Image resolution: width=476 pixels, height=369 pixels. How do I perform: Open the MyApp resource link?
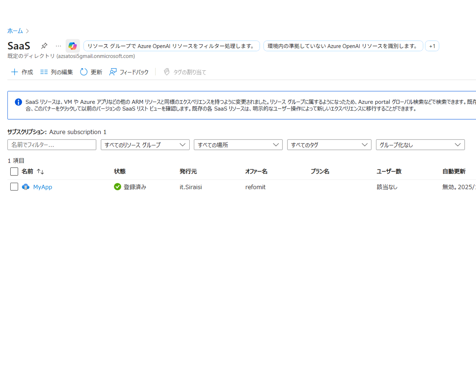[x=43, y=187]
